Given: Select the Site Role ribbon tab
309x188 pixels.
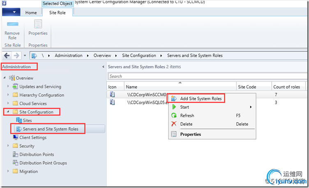Looking at the screenshot, I should coord(58,13).
